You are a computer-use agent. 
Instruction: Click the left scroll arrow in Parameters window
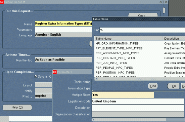(x=93, y=120)
